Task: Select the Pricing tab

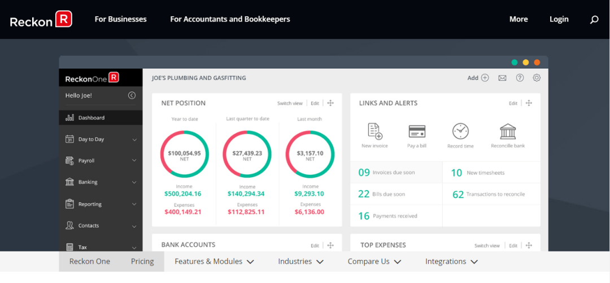Action: pyautogui.click(x=142, y=262)
